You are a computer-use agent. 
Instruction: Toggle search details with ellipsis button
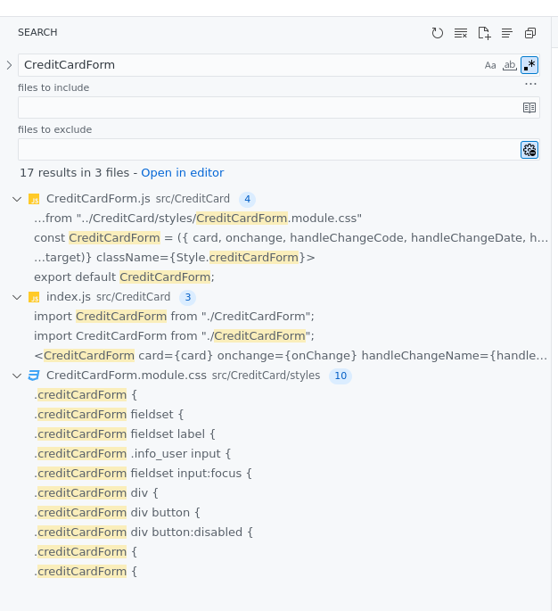(x=531, y=84)
